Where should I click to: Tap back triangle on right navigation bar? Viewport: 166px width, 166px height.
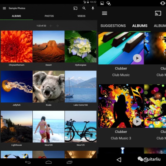coord(119,160)
